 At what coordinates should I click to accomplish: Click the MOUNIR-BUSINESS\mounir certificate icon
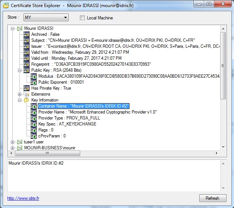click(19, 148)
